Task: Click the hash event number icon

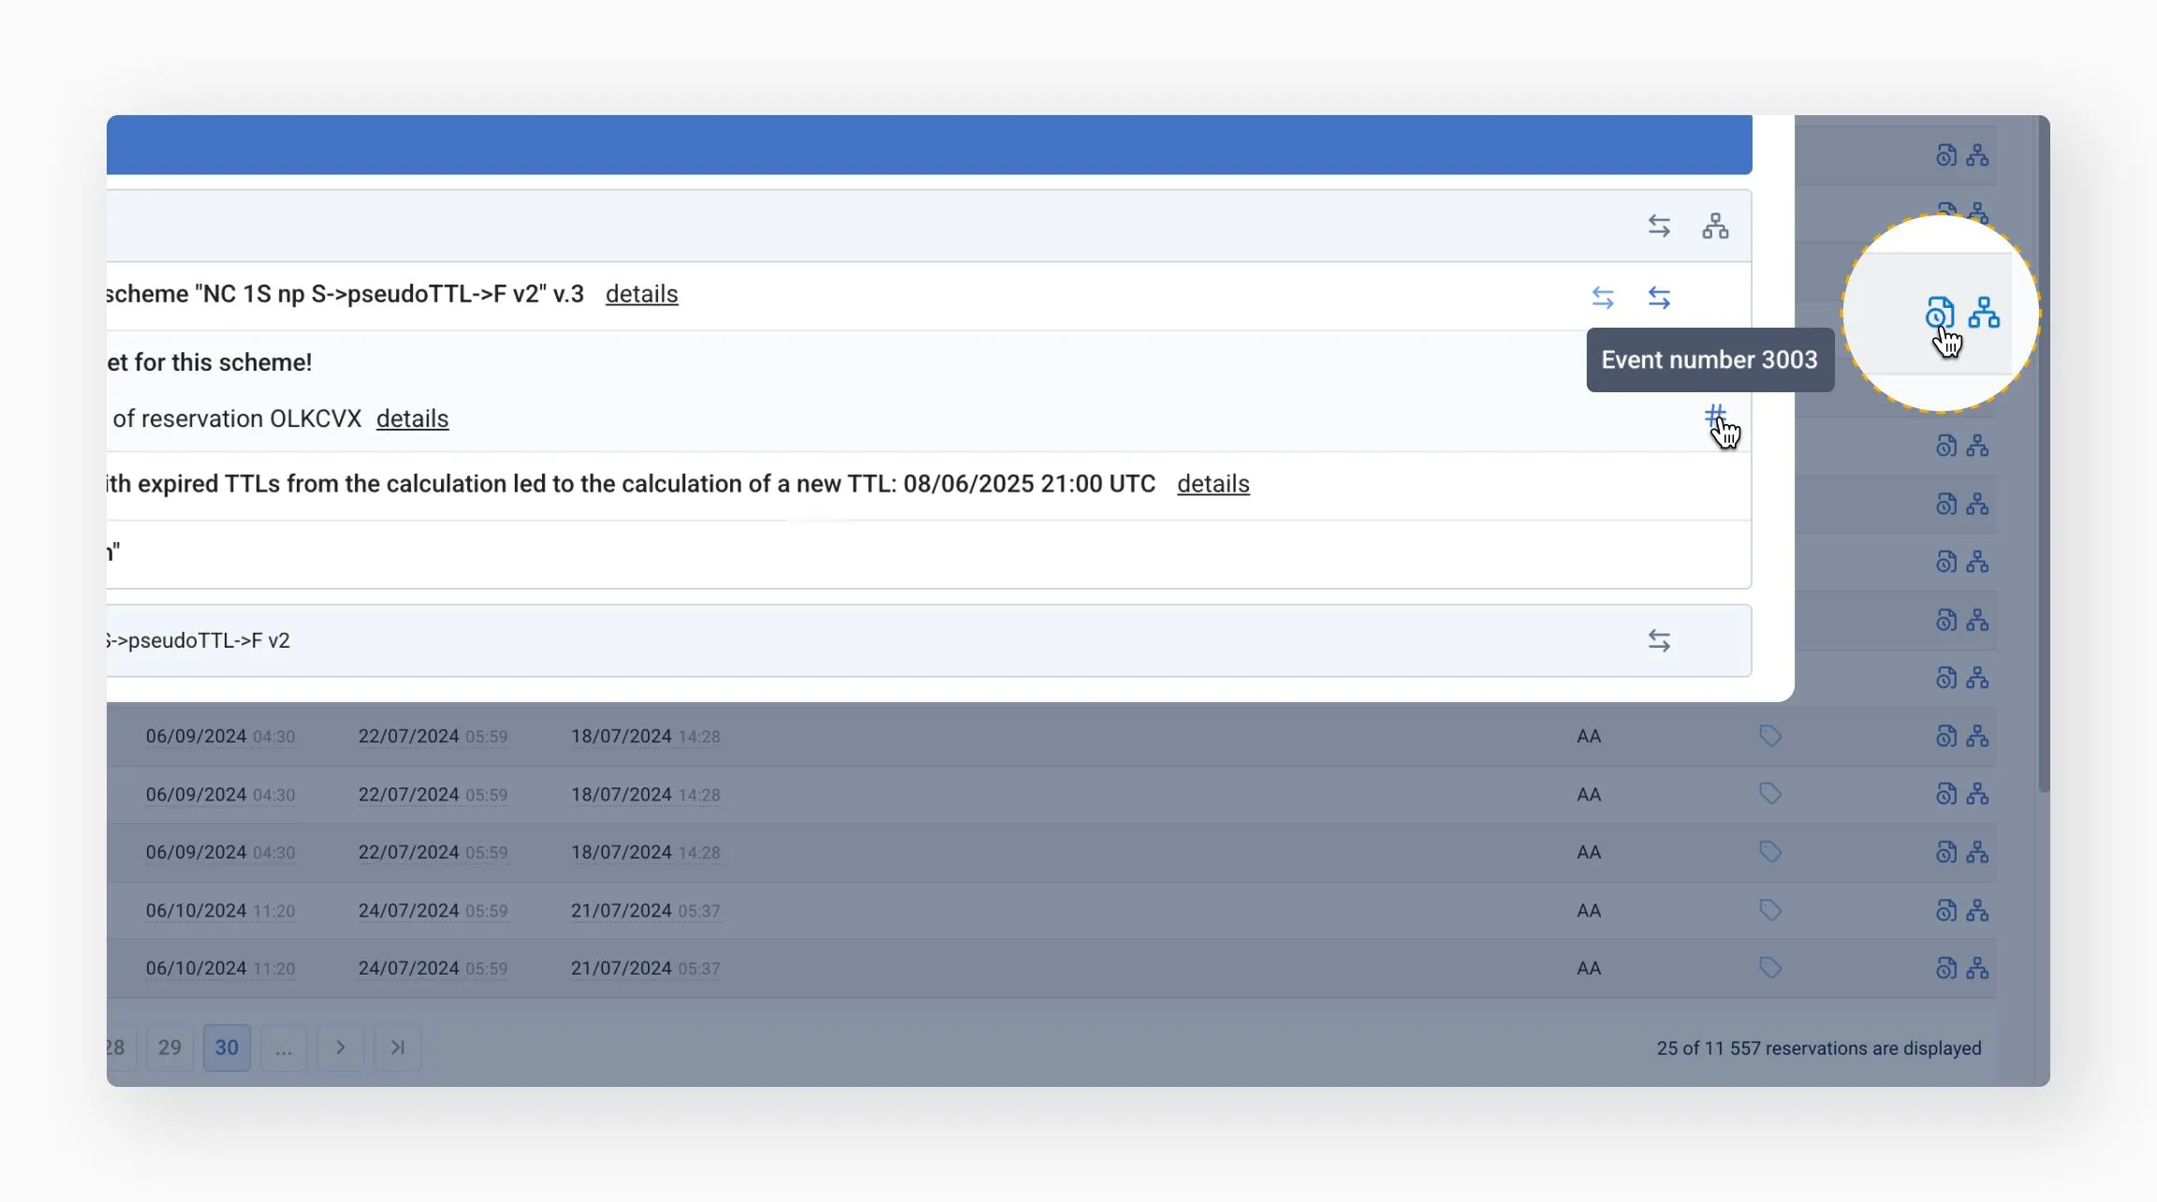Action: [x=1714, y=414]
